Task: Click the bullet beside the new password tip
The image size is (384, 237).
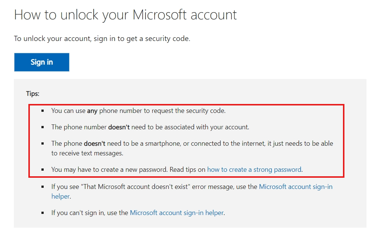Action: point(43,170)
